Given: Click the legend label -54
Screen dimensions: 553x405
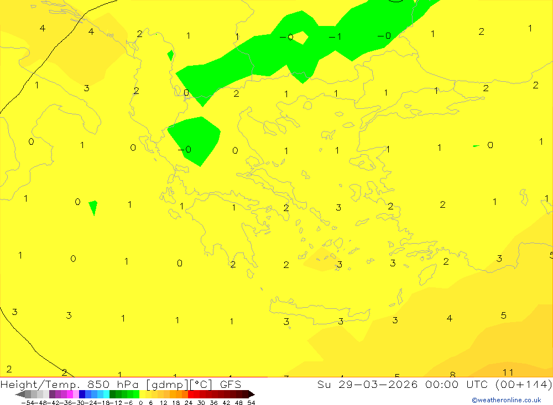Looking at the screenshot, I should click(28, 403).
